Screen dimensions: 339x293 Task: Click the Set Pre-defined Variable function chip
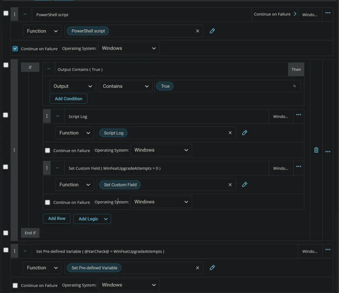click(x=94, y=268)
